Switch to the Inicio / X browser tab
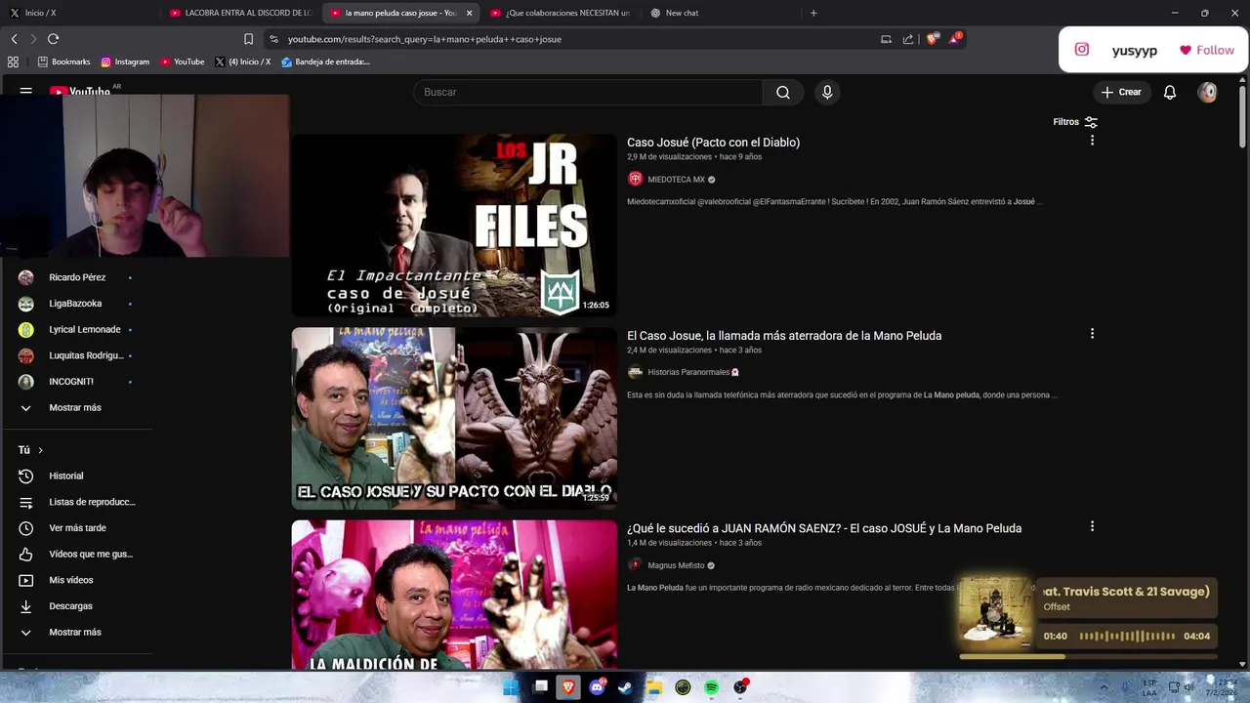The image size is (1250, 703). 80,13
